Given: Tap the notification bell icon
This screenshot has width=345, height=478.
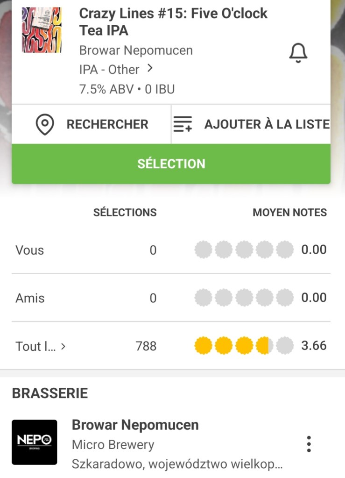Looking at the screenshot, I should point(298,53).
